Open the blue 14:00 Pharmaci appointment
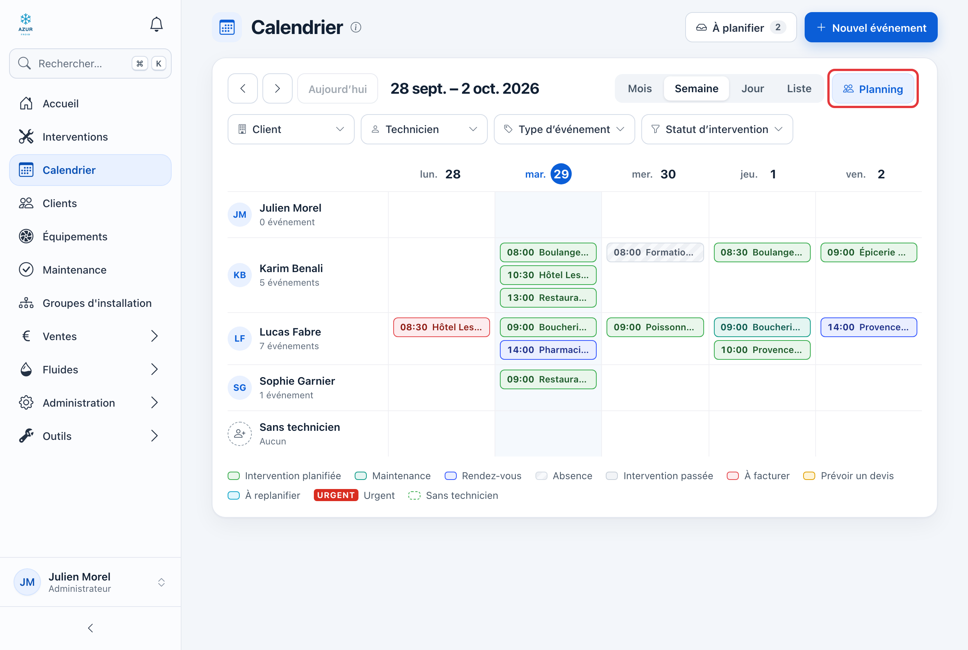968x650 pixels. [548, 350]
